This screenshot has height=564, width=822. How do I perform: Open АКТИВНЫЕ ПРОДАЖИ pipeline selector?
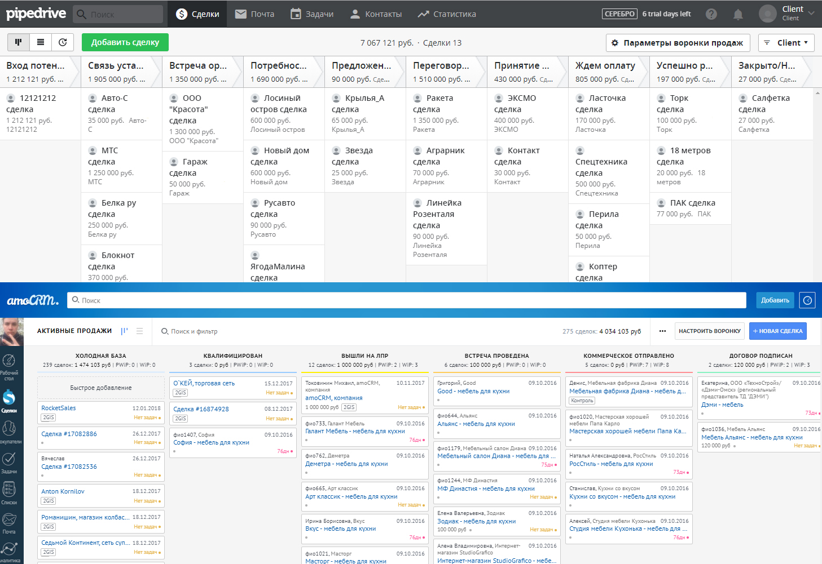point(74,331)
